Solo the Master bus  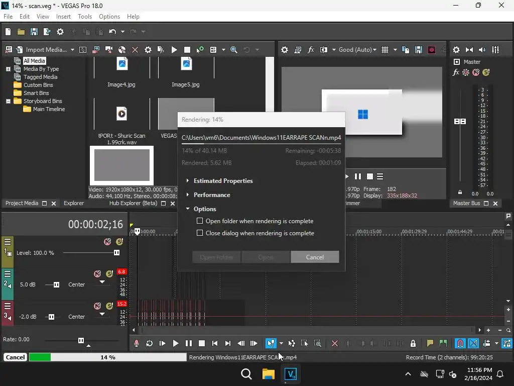486,72
